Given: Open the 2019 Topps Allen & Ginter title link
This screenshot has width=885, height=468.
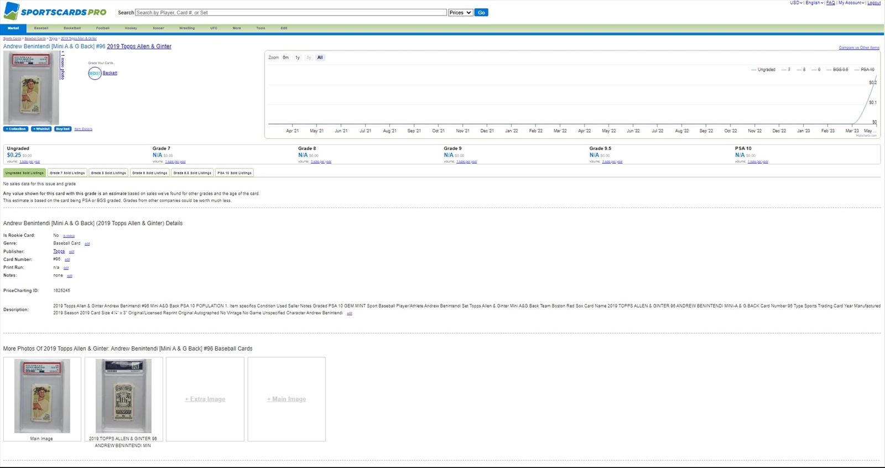Looking at the screenshot, I should (139, 46).
